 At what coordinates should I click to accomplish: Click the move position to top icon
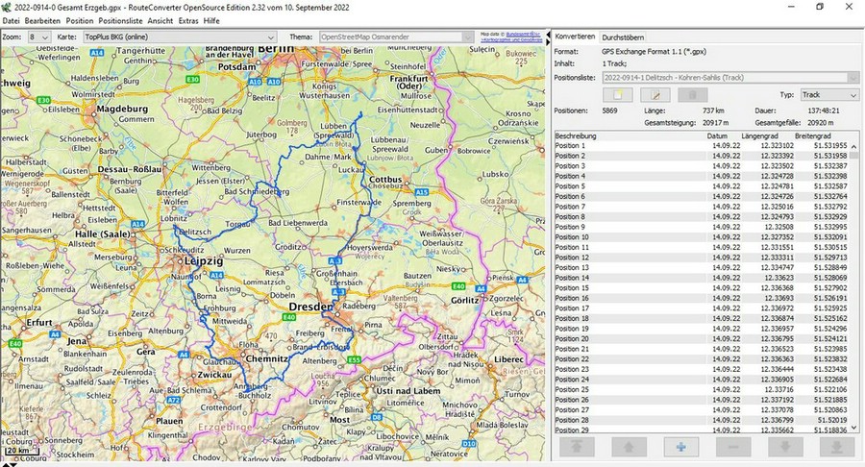[577, 447]
